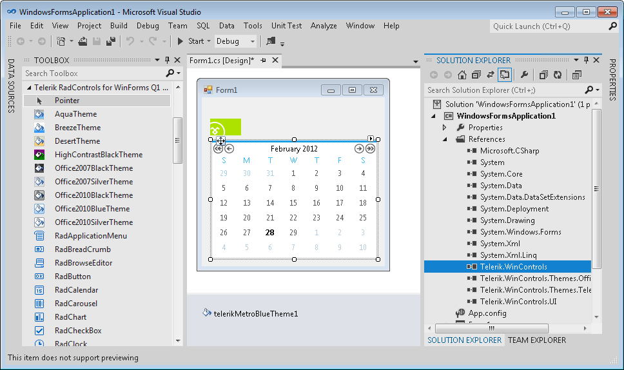Screen dimensions: 624x370
Task: Open the File menu
Action: pyautogui.click(x=15, y=26)
